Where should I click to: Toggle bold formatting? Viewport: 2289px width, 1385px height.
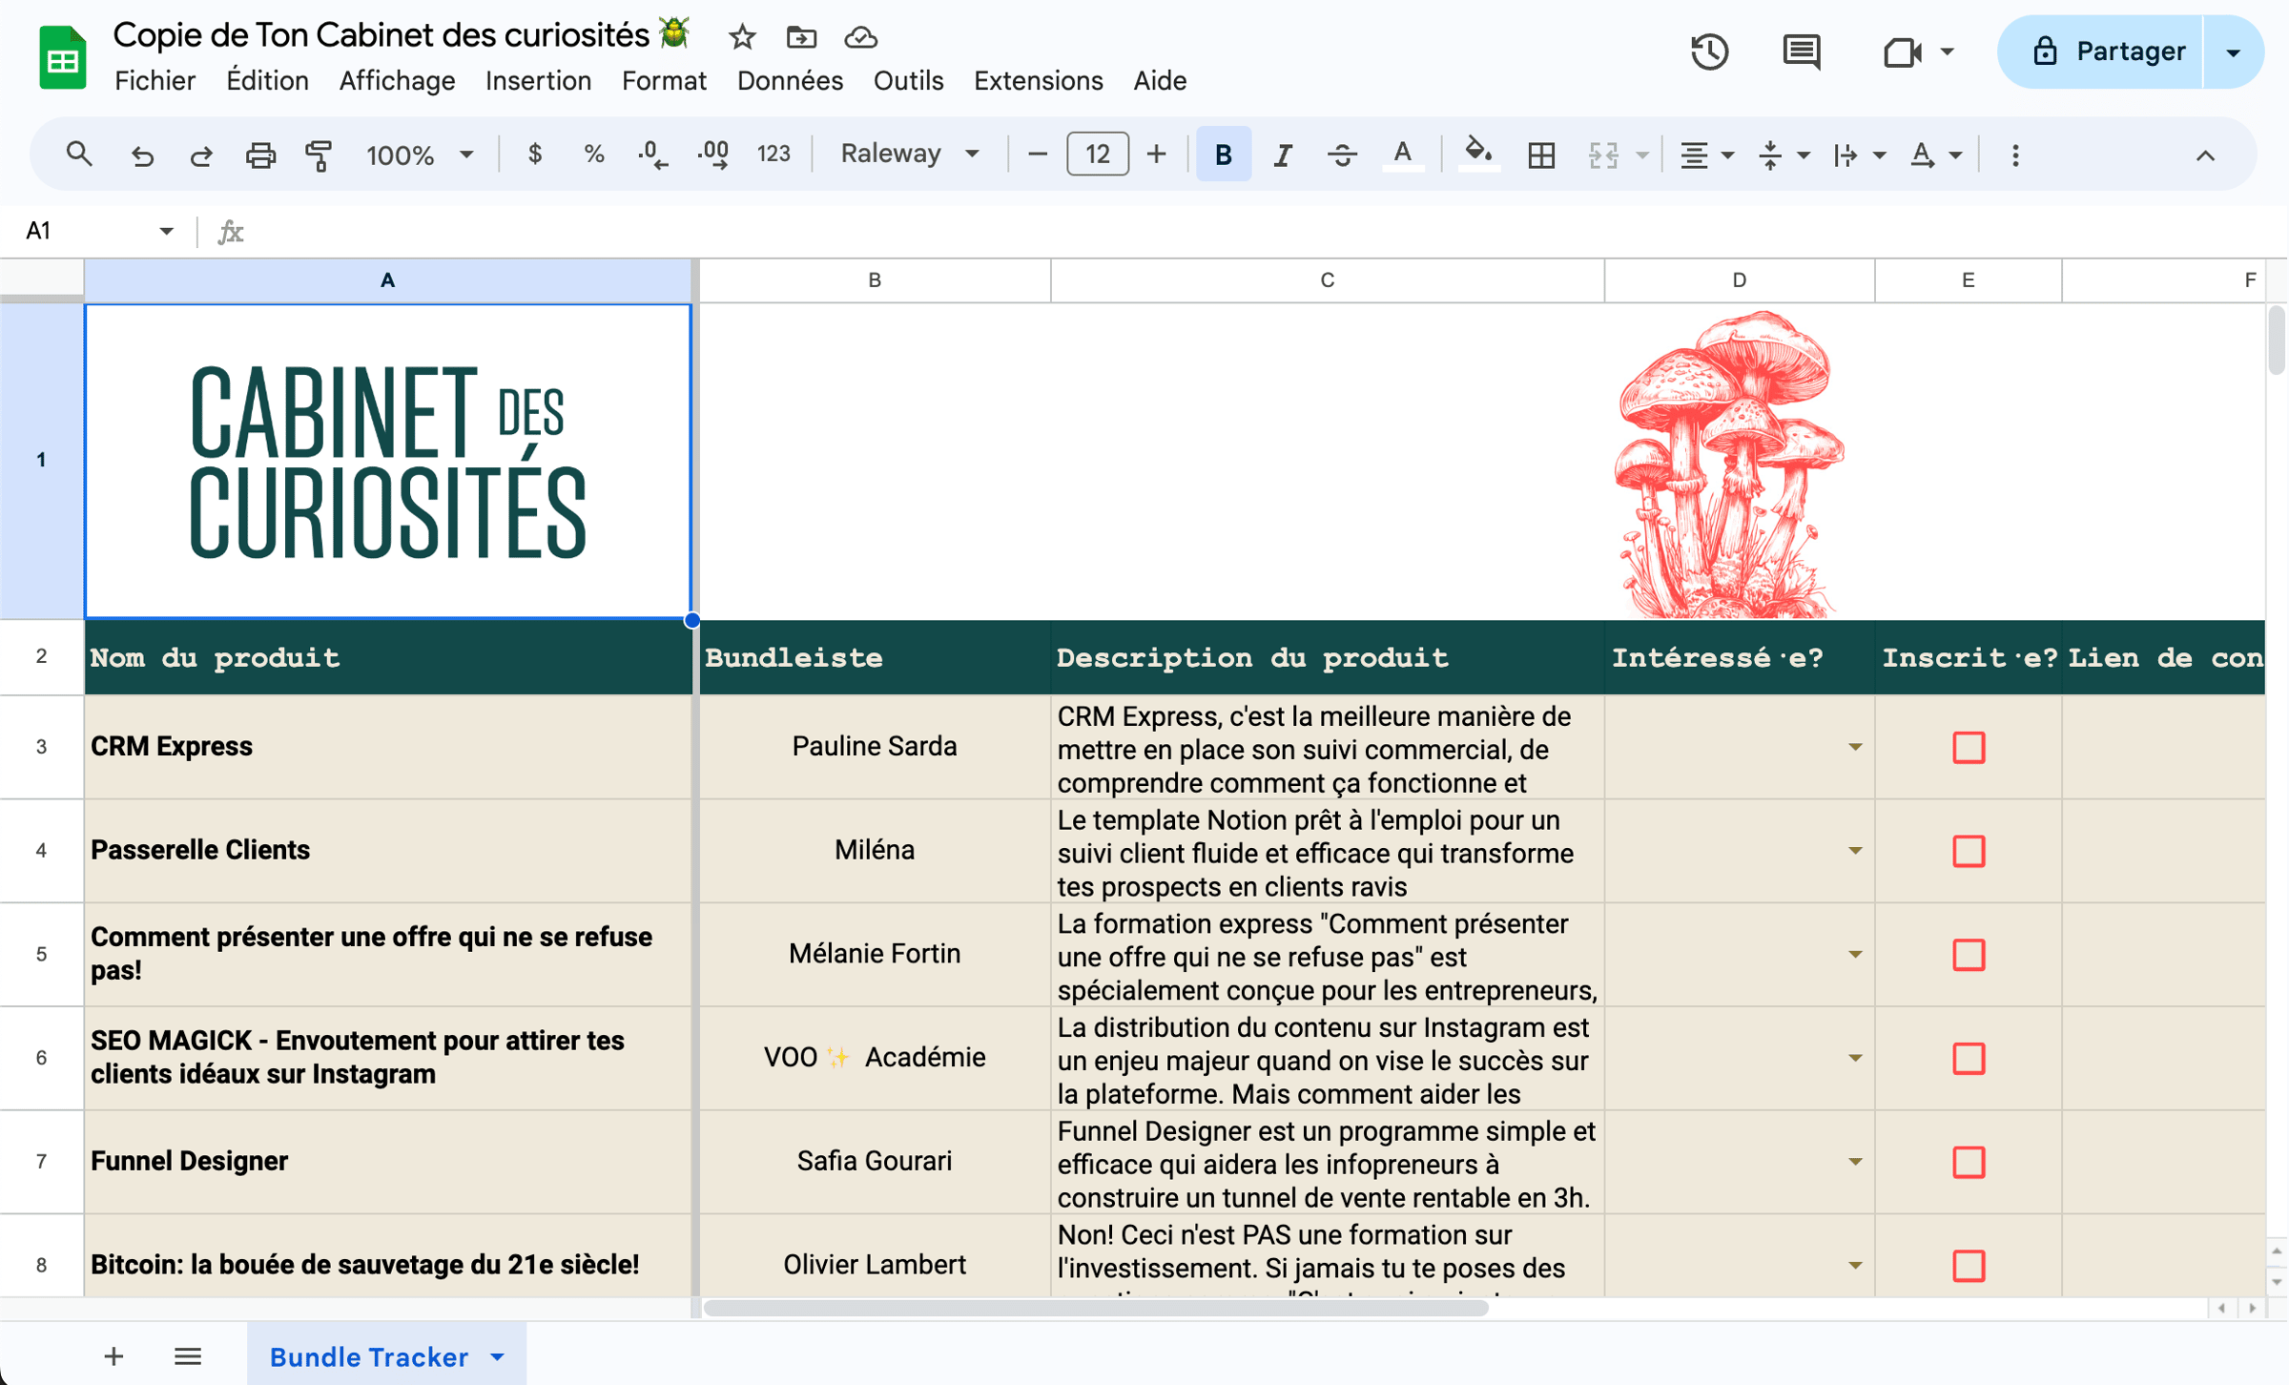click(x=1224, y=155)
